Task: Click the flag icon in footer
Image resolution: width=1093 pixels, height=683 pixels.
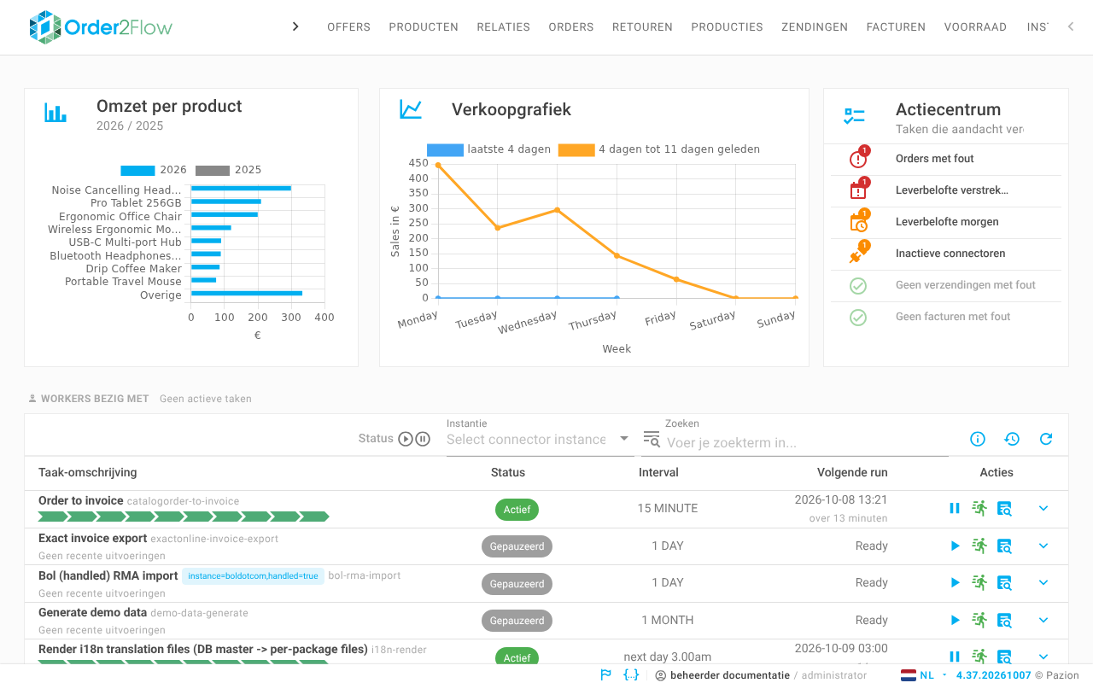Action: [605, 674]
